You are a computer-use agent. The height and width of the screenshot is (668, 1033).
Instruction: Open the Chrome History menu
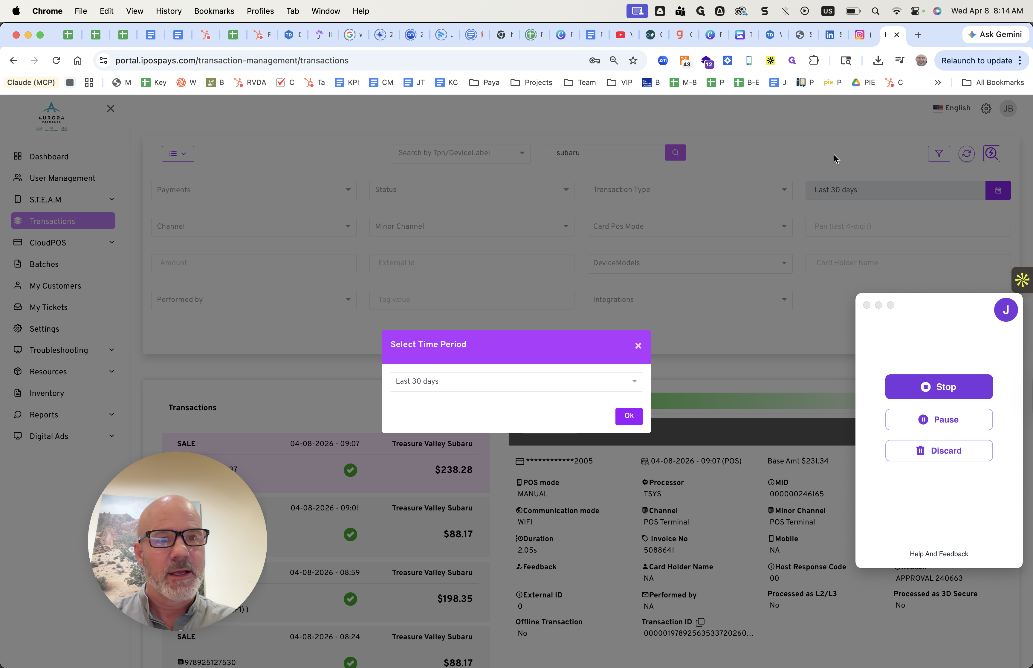[168, 11]
